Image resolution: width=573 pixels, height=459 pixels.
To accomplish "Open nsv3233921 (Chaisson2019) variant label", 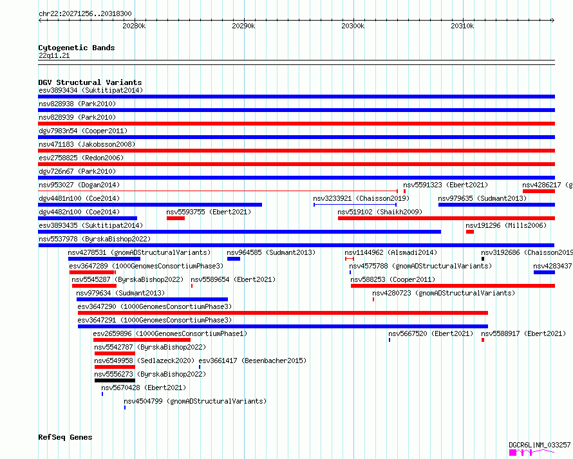I will 361,198.
